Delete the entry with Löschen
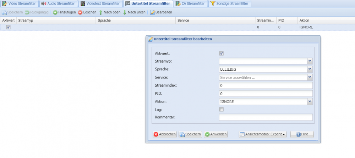The image size is (355, 158). tap(87, 12)
